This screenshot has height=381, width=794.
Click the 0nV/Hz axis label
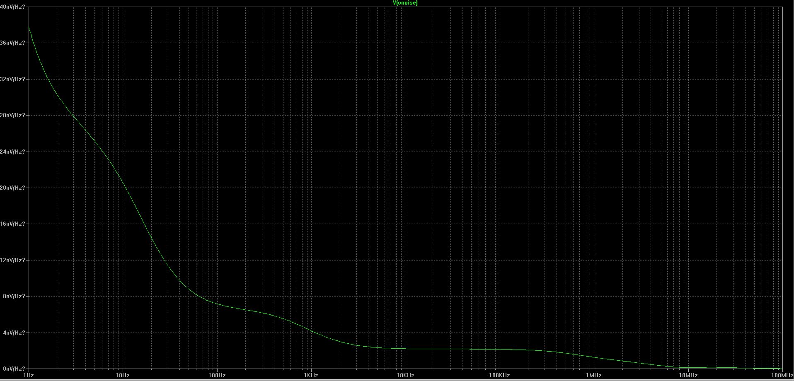pos(14,369)
